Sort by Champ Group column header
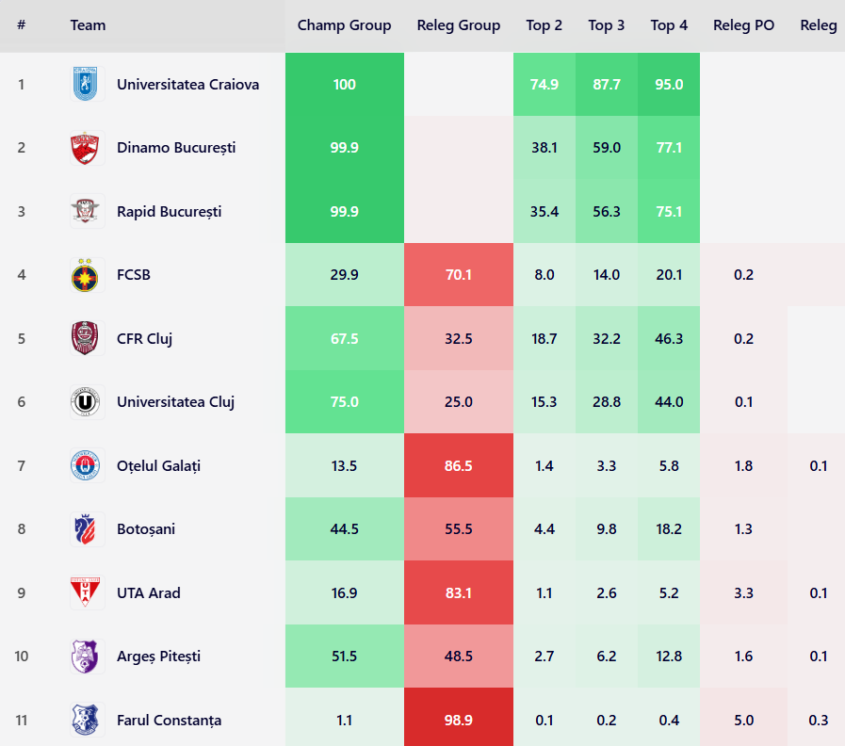This screenshot has width=845, height=746. [344, 25]
